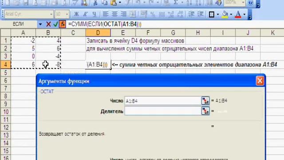
Task: Click the ЕСЛИ name box
Action: click(x=19, y=24)
